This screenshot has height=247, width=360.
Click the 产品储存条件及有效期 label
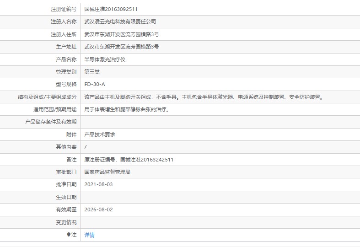[51, 122]
